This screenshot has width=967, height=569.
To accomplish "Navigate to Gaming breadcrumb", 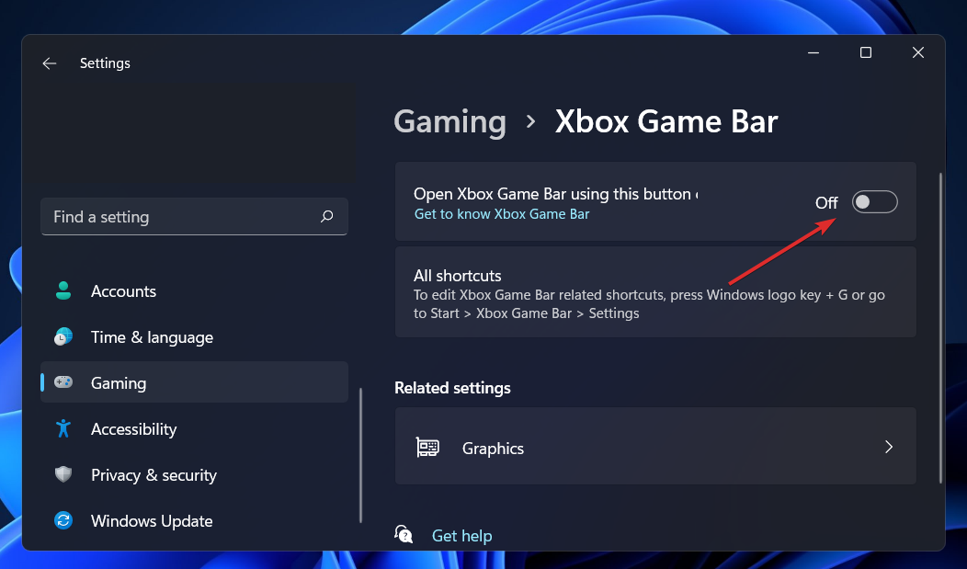I will coord(450,121).
